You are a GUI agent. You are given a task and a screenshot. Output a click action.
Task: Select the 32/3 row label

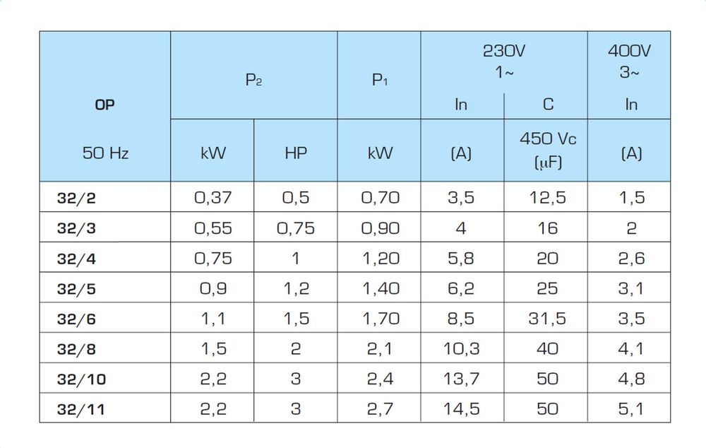(x=76, y=229)
